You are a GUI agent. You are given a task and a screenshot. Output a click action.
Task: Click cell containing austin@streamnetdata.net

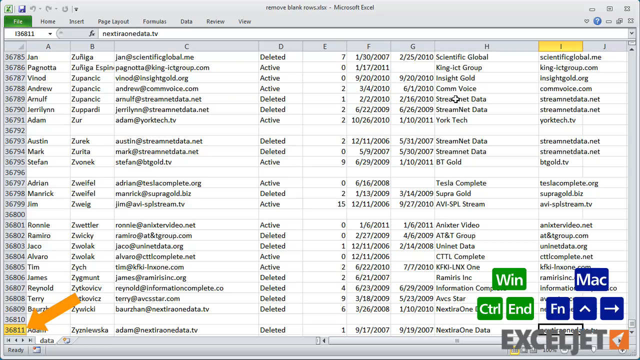tap(186, 141)
